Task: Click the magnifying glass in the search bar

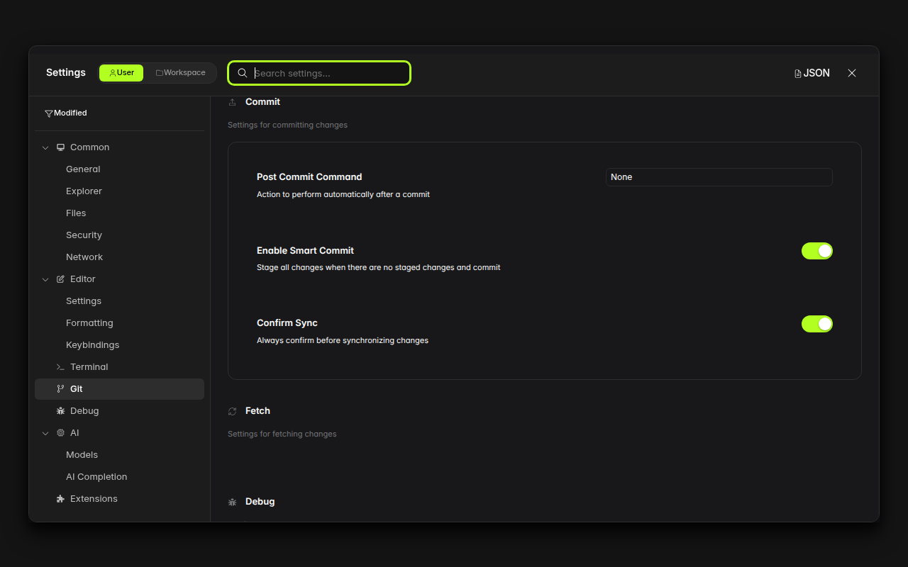Action: 242,73
